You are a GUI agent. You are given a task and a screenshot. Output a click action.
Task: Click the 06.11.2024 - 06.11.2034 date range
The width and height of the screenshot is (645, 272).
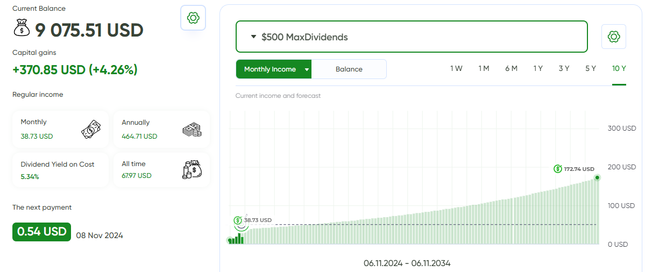(407, 263)
